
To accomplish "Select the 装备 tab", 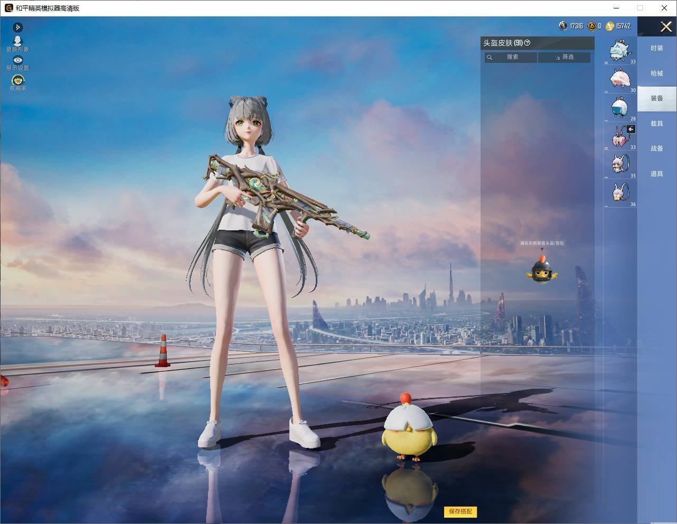I will (656, 98).
